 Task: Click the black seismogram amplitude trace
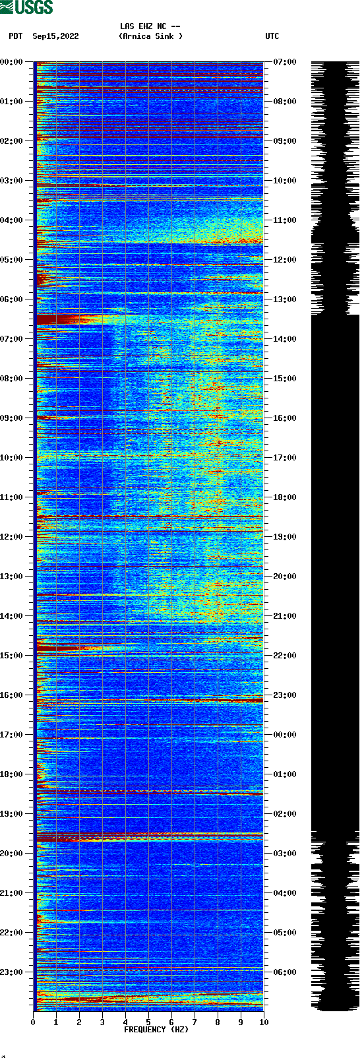335,536
